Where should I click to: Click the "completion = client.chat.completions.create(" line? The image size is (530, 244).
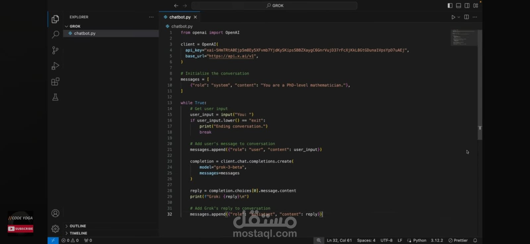coord(242,161)
